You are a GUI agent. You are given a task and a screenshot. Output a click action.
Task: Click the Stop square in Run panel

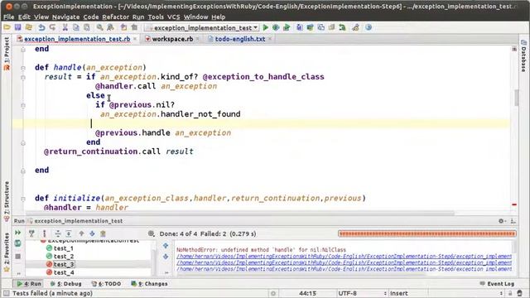click(18, 256)
